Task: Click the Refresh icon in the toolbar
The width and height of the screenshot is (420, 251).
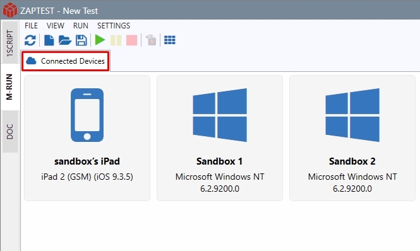Action: [x=30, y=40]
